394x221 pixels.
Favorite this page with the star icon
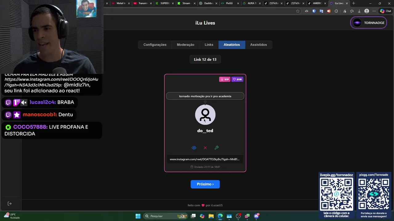[x=298, y=11]
